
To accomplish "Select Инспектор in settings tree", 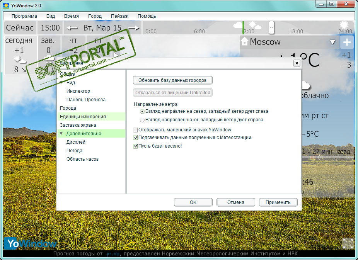I will pos(78,91).
